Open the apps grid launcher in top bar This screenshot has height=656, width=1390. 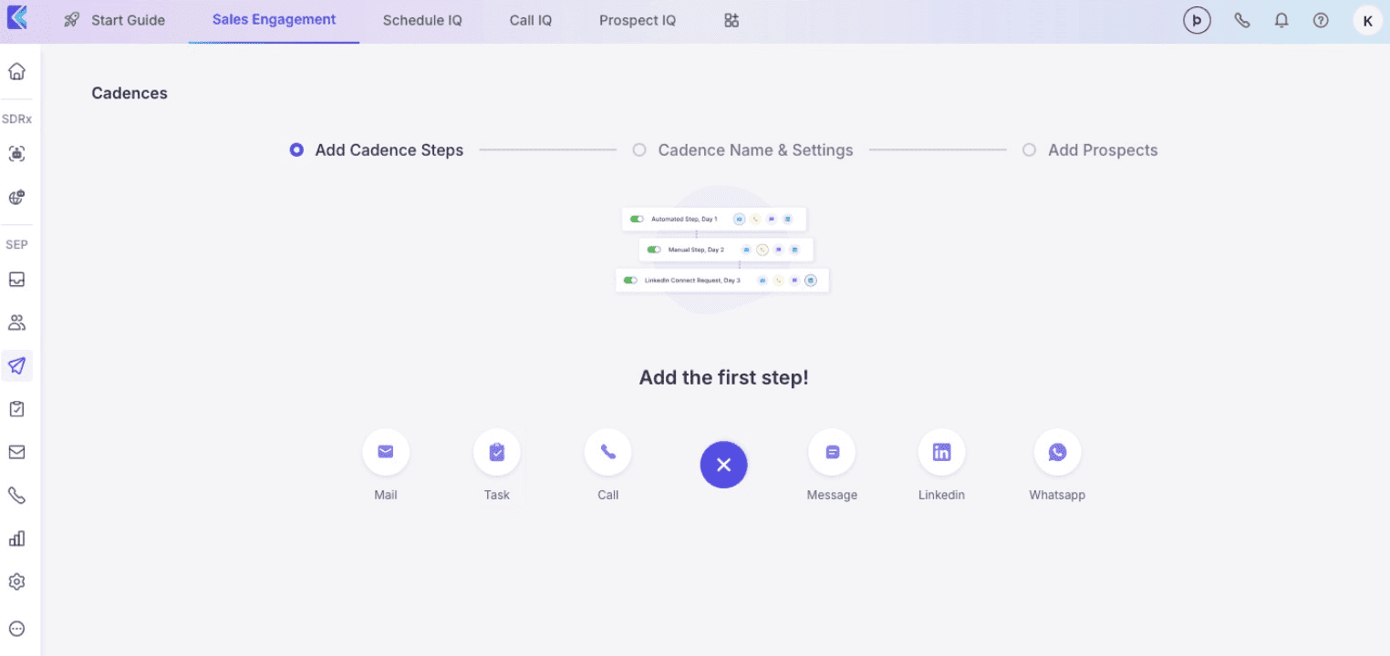coord(731,20)
